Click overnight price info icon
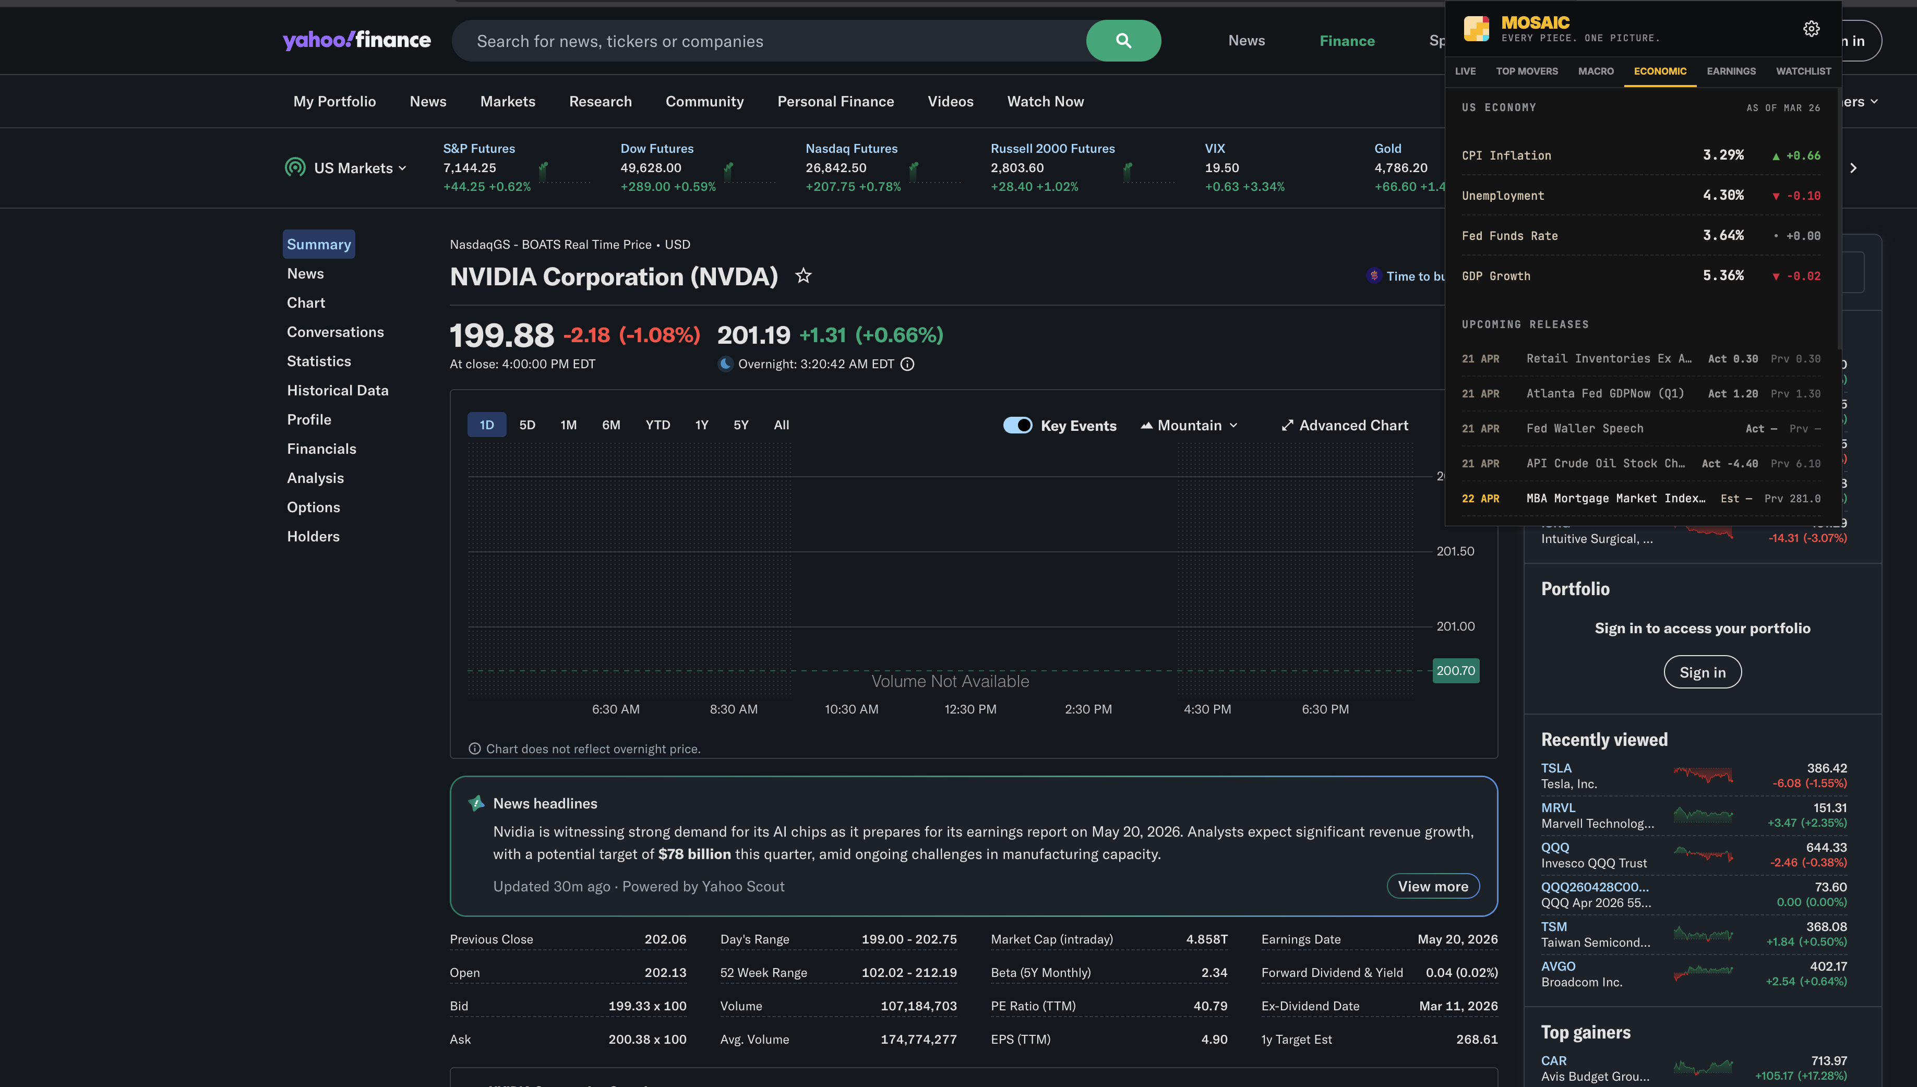Viewport: 1917px width, 1087px height. tap(907, 364)
